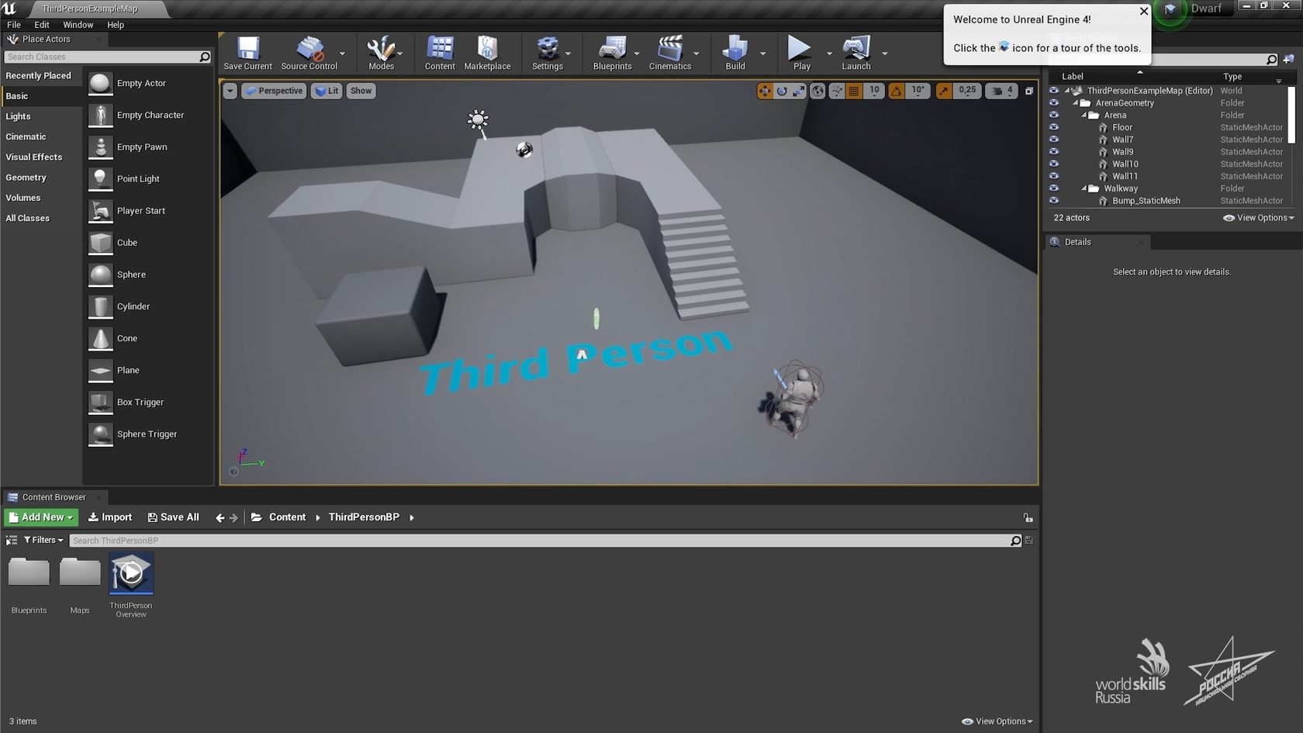The height and width of the screenshot is (733, 1303).
Task: Collapse the ArenaGeometry folder
Action: point(1076,103)
